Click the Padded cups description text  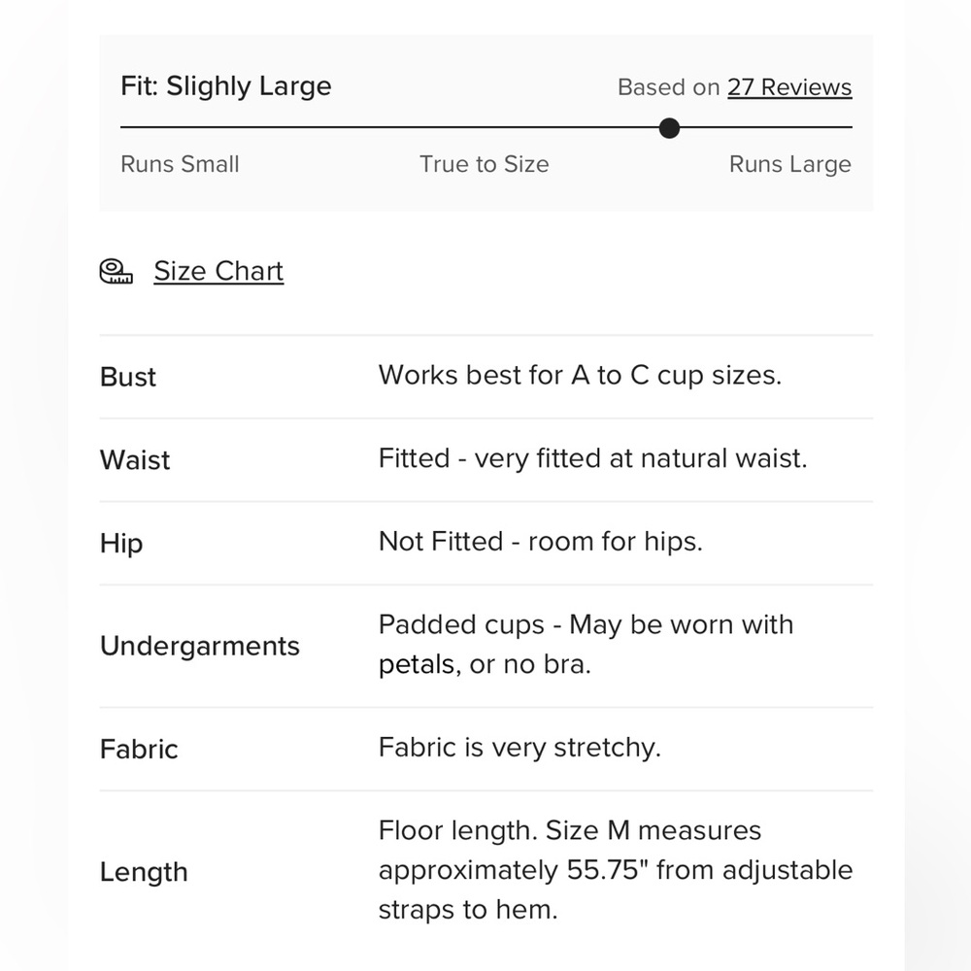[x=586, y=645]
